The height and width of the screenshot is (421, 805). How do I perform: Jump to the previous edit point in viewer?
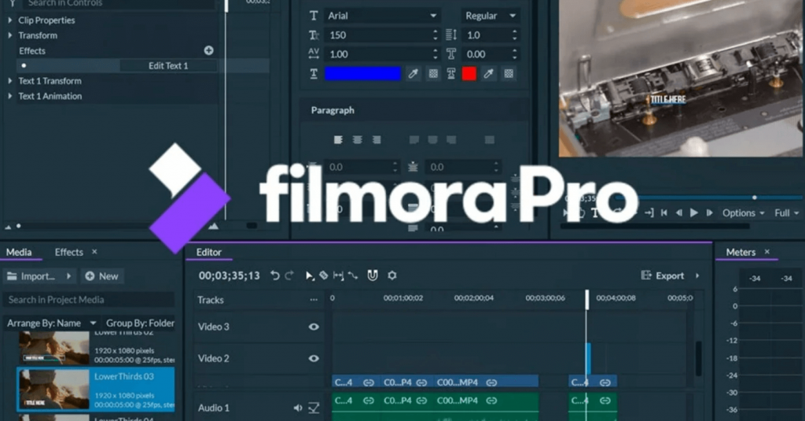663,212
